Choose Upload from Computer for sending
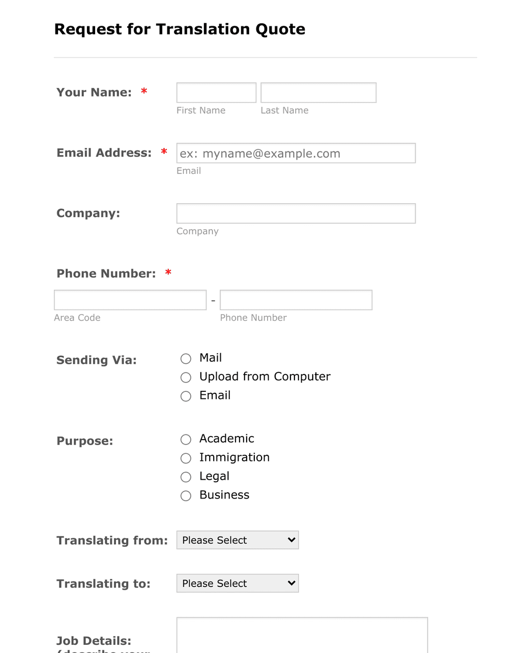The image size is (531, 653). (186, 377)
